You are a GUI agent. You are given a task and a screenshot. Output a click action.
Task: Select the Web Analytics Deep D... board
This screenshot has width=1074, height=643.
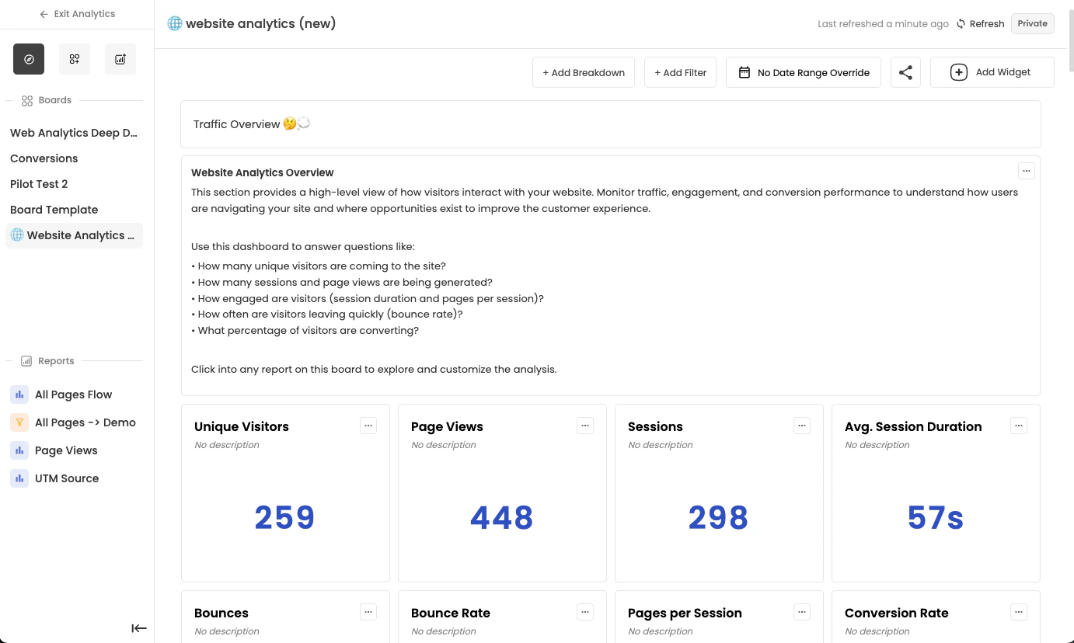point(74,133)
